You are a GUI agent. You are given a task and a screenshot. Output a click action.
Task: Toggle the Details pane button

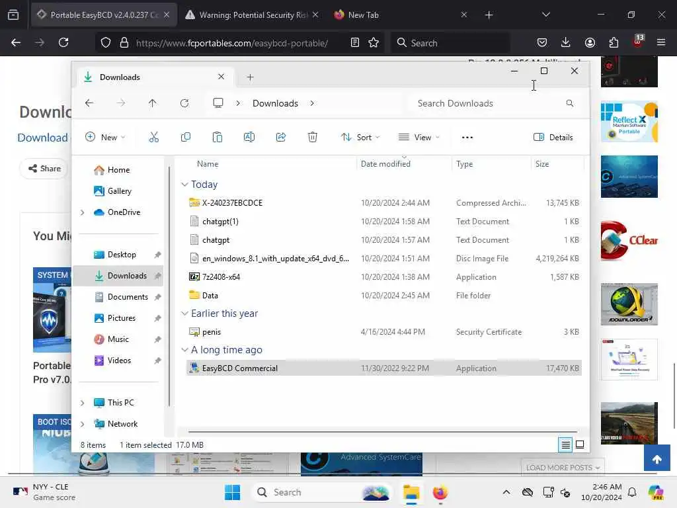point(553,138)
